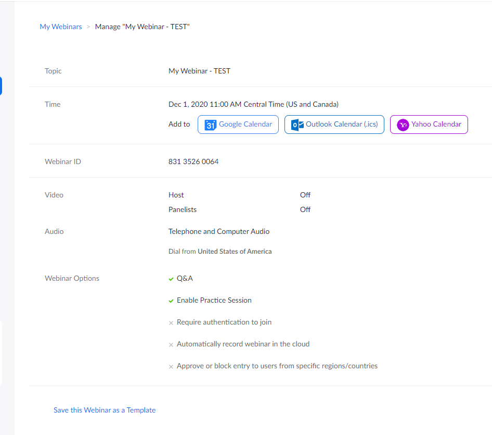Click the green checkmark beside Q&A
This screenshot has height=435, width=492.
click(x=171, y=279)
